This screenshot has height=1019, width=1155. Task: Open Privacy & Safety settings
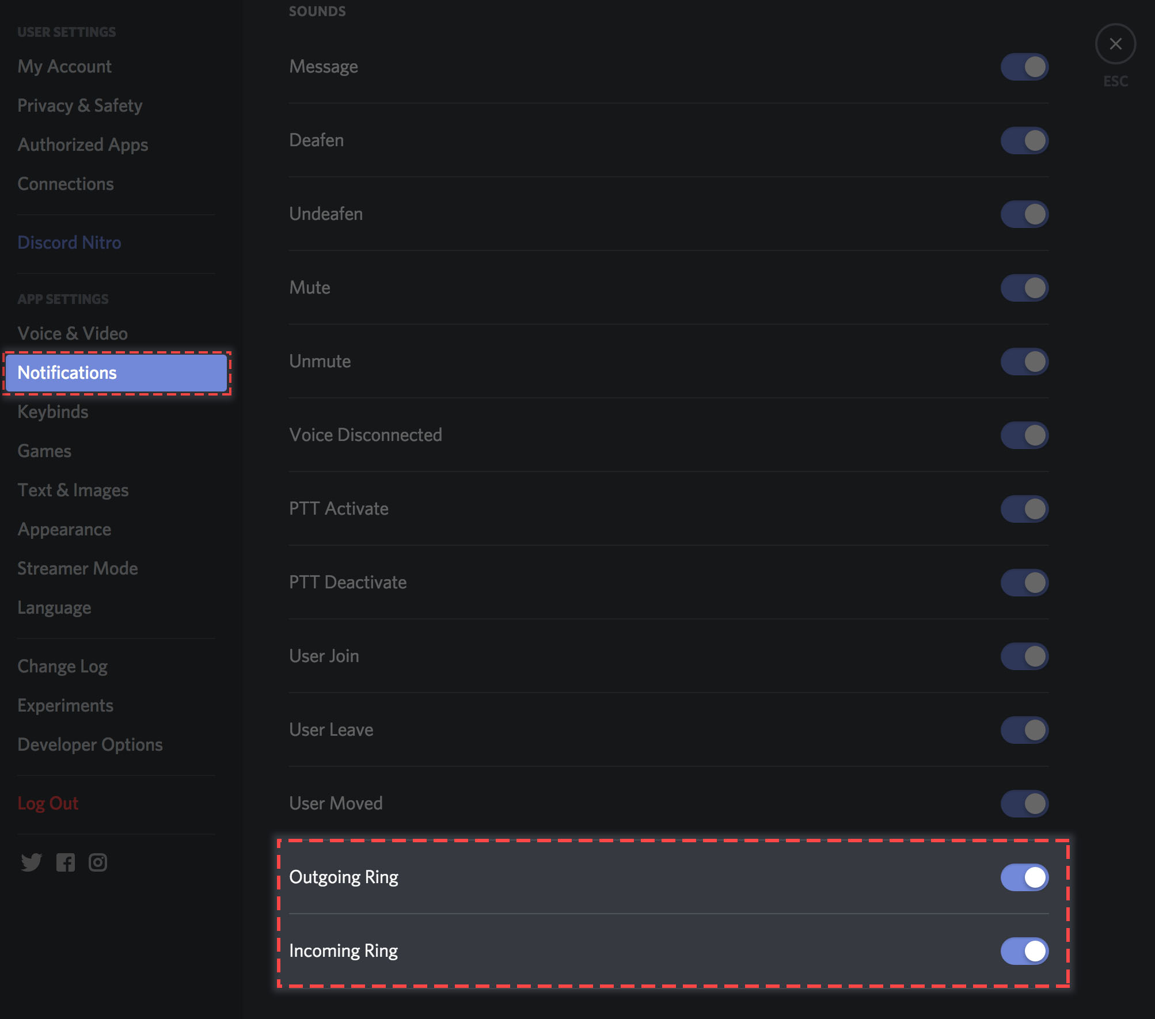(x=79, y=104)
